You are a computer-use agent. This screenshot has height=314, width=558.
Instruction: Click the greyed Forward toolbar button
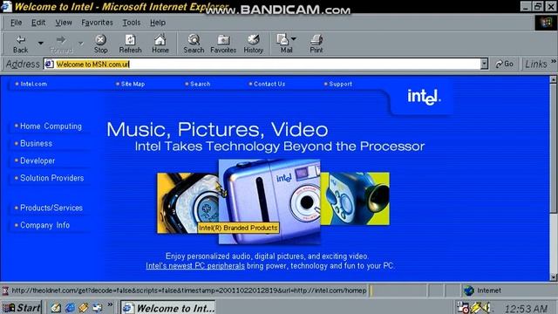click(61, 44)
